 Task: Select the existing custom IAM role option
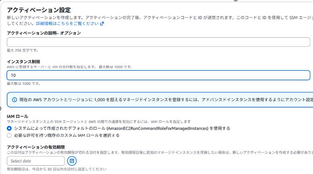coord(9,136)
